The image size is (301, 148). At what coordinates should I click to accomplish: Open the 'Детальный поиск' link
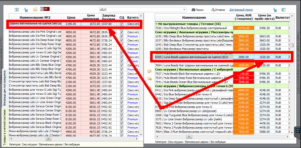241,10
